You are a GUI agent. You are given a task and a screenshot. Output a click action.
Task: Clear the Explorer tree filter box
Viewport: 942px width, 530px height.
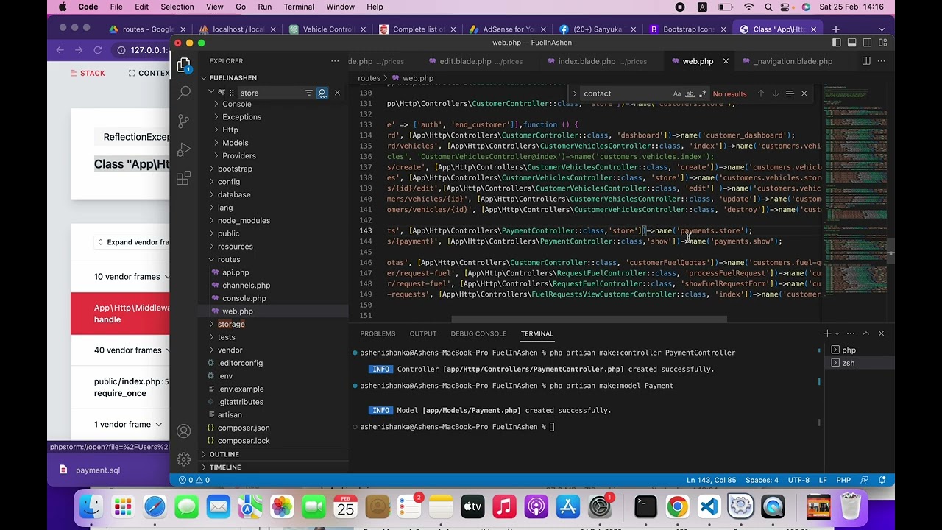click(337, 93)
